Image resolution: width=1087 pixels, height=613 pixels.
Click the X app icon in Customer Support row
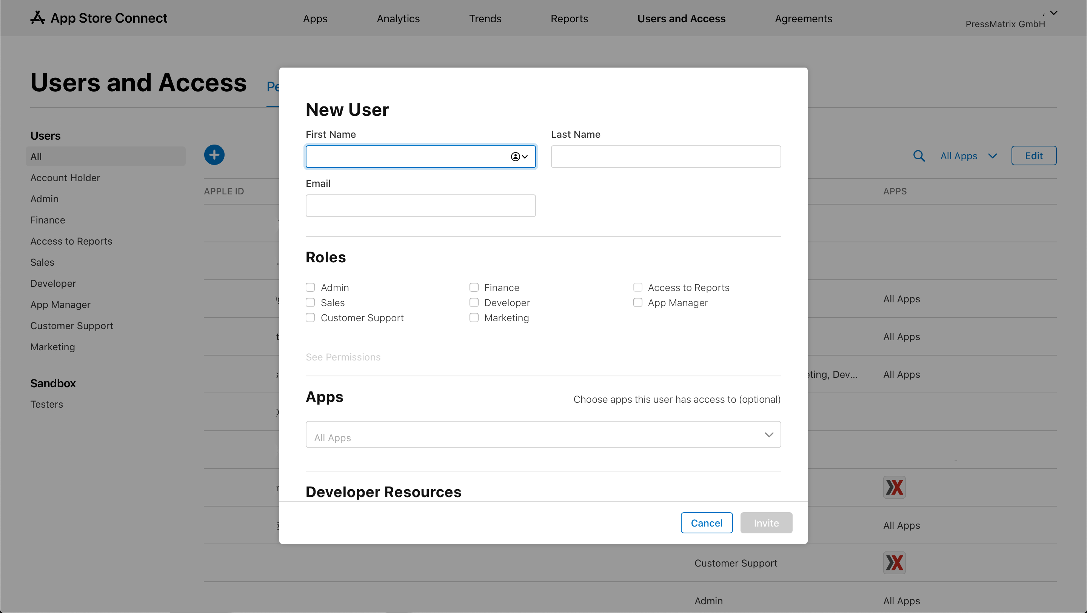894,563
